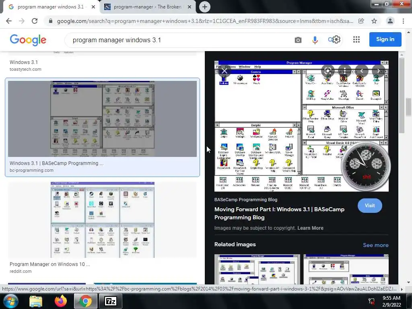
Task: Select the BASeCamp Programming result thumbnail
Action: point(102,119)
